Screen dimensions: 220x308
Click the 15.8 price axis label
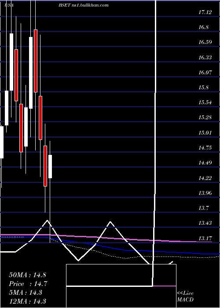pos(203,88)
